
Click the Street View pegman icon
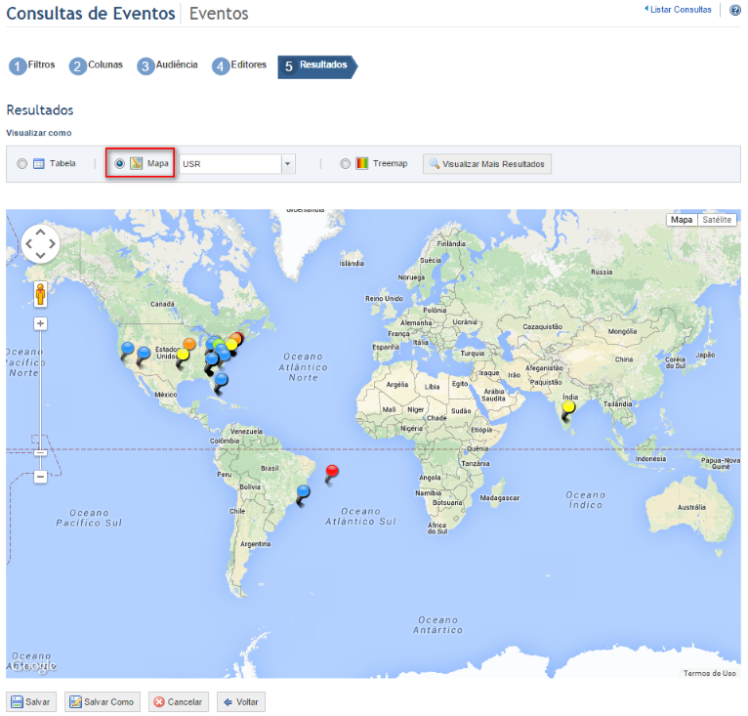[41, 294]
